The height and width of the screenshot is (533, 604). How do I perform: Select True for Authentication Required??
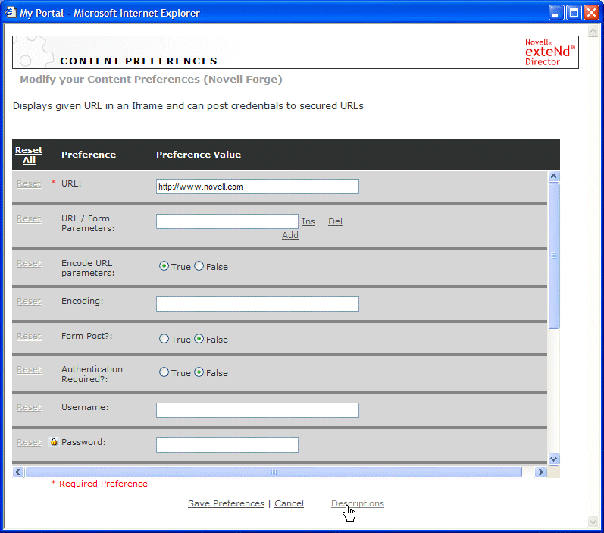pos(164,372)
